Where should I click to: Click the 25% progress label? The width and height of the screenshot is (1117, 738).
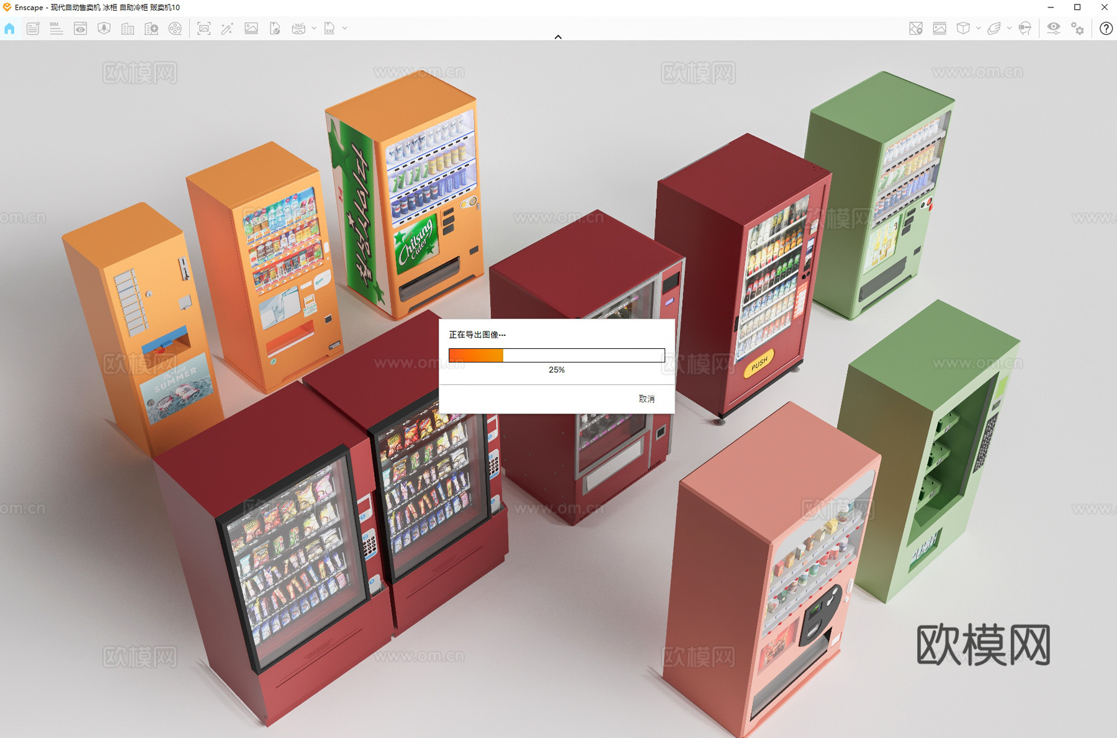tap(557, 370)
